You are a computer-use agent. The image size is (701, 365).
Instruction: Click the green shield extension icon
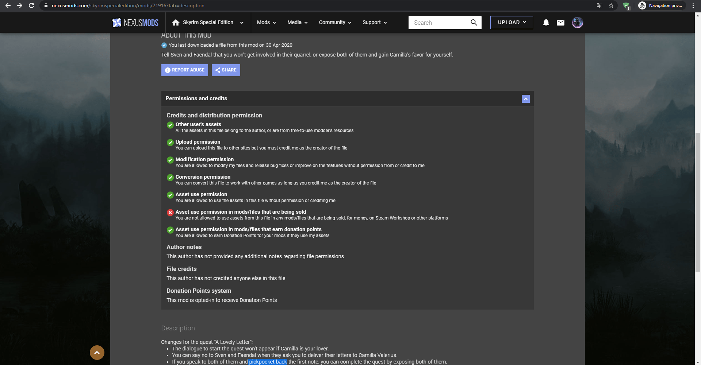(626, 5)
